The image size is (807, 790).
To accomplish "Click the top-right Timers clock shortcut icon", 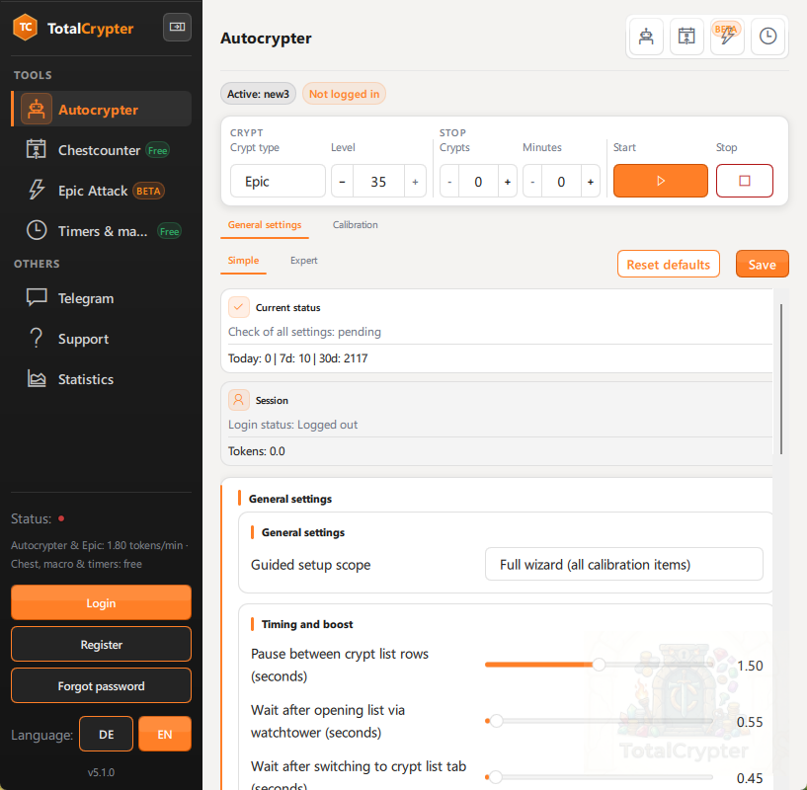I will coord(767,37).
